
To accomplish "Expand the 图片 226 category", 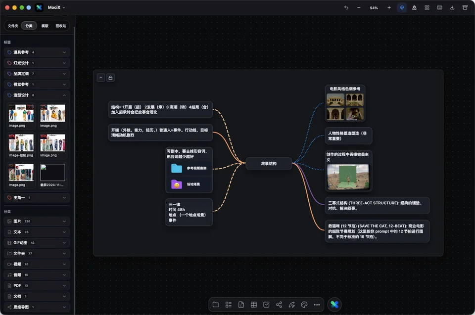I will pyautogui.click(x=37, y=221).
